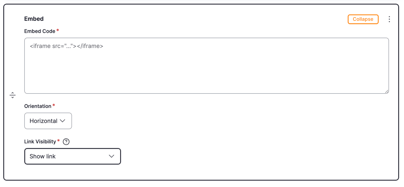Collapse the Embed block
The height and width of the screenshot is (187, 404).
(363, 19)
